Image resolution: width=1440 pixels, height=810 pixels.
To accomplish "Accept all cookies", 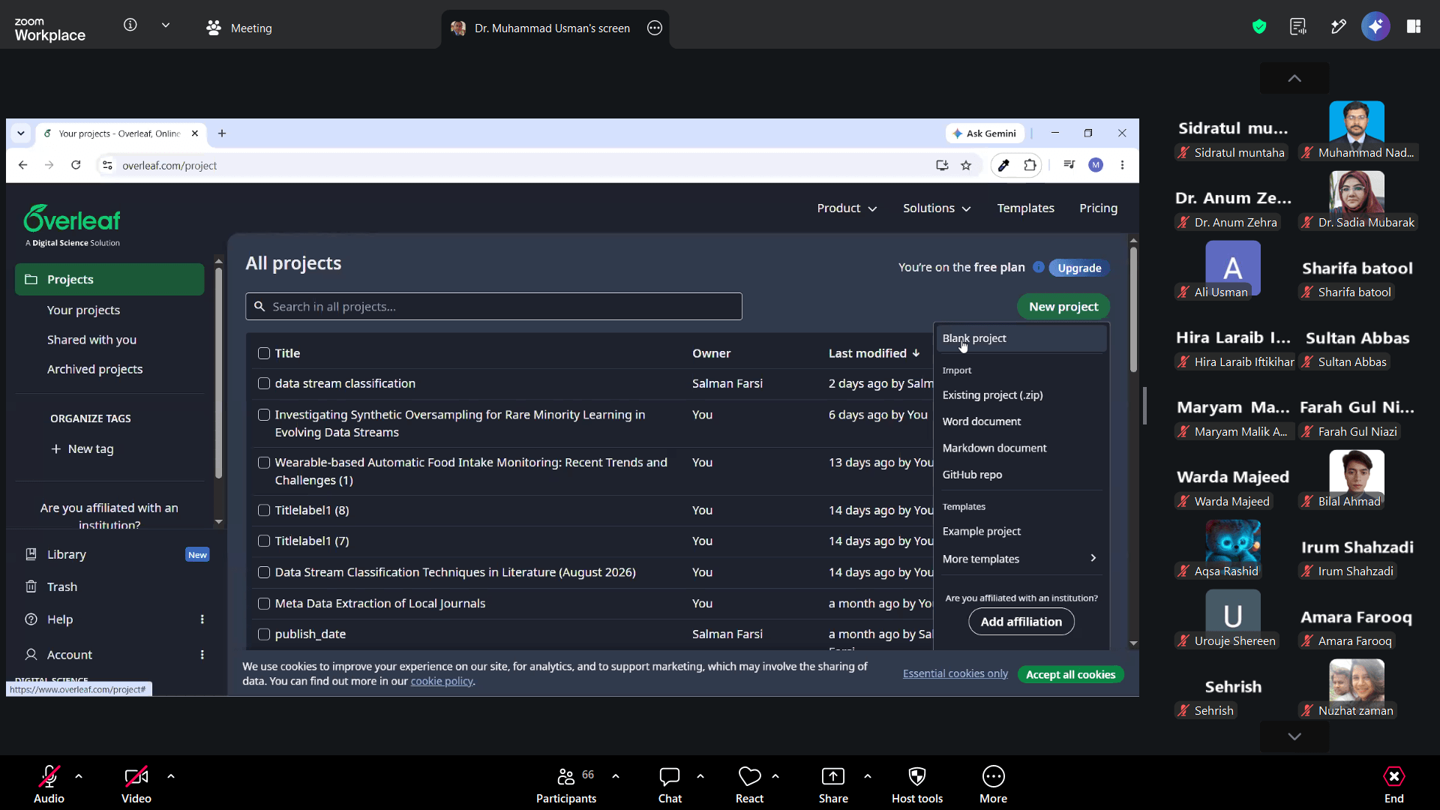I will pos(1070,674).
